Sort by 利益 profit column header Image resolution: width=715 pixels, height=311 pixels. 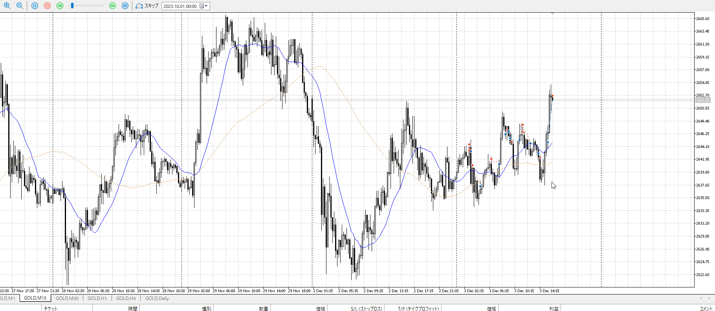point(554,309)
